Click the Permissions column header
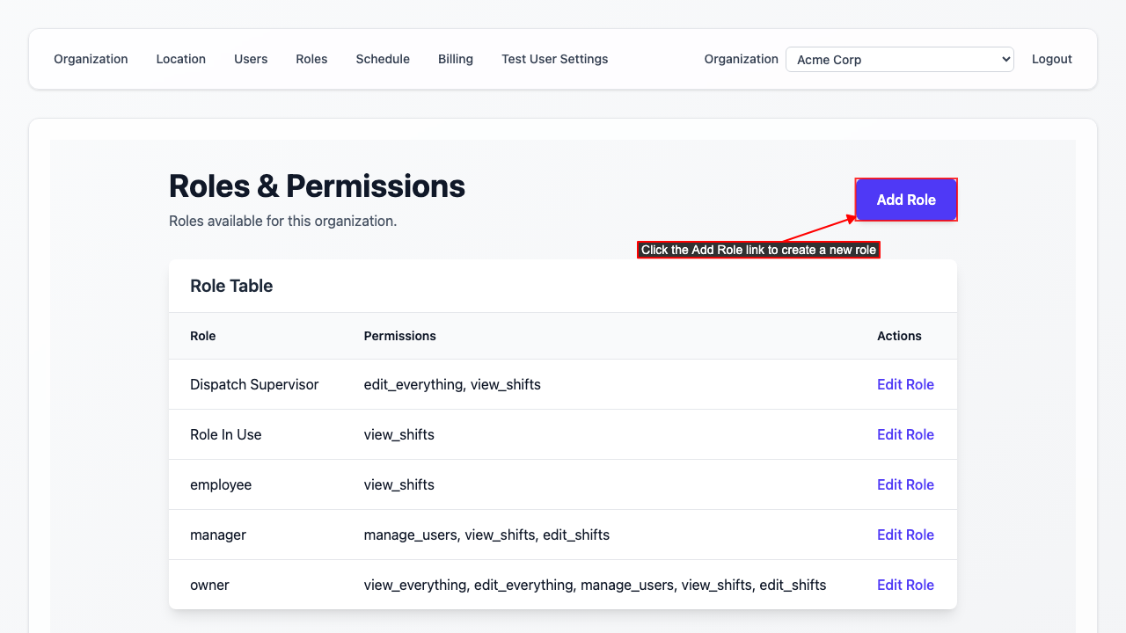 point(399,336)
